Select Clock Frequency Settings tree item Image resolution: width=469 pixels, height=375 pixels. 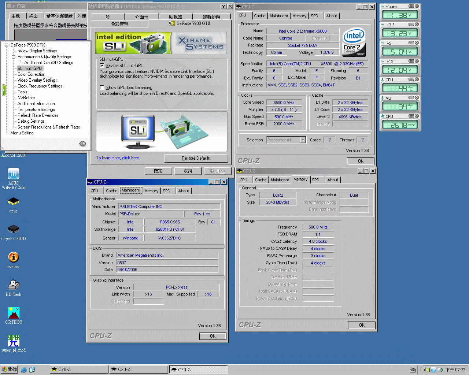(x=40, y=86)
